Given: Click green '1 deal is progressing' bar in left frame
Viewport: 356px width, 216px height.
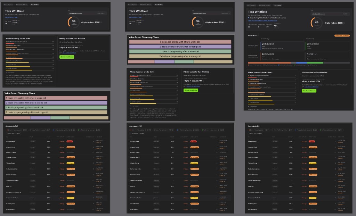Looking at the screenshot, I should coord(56,108).
